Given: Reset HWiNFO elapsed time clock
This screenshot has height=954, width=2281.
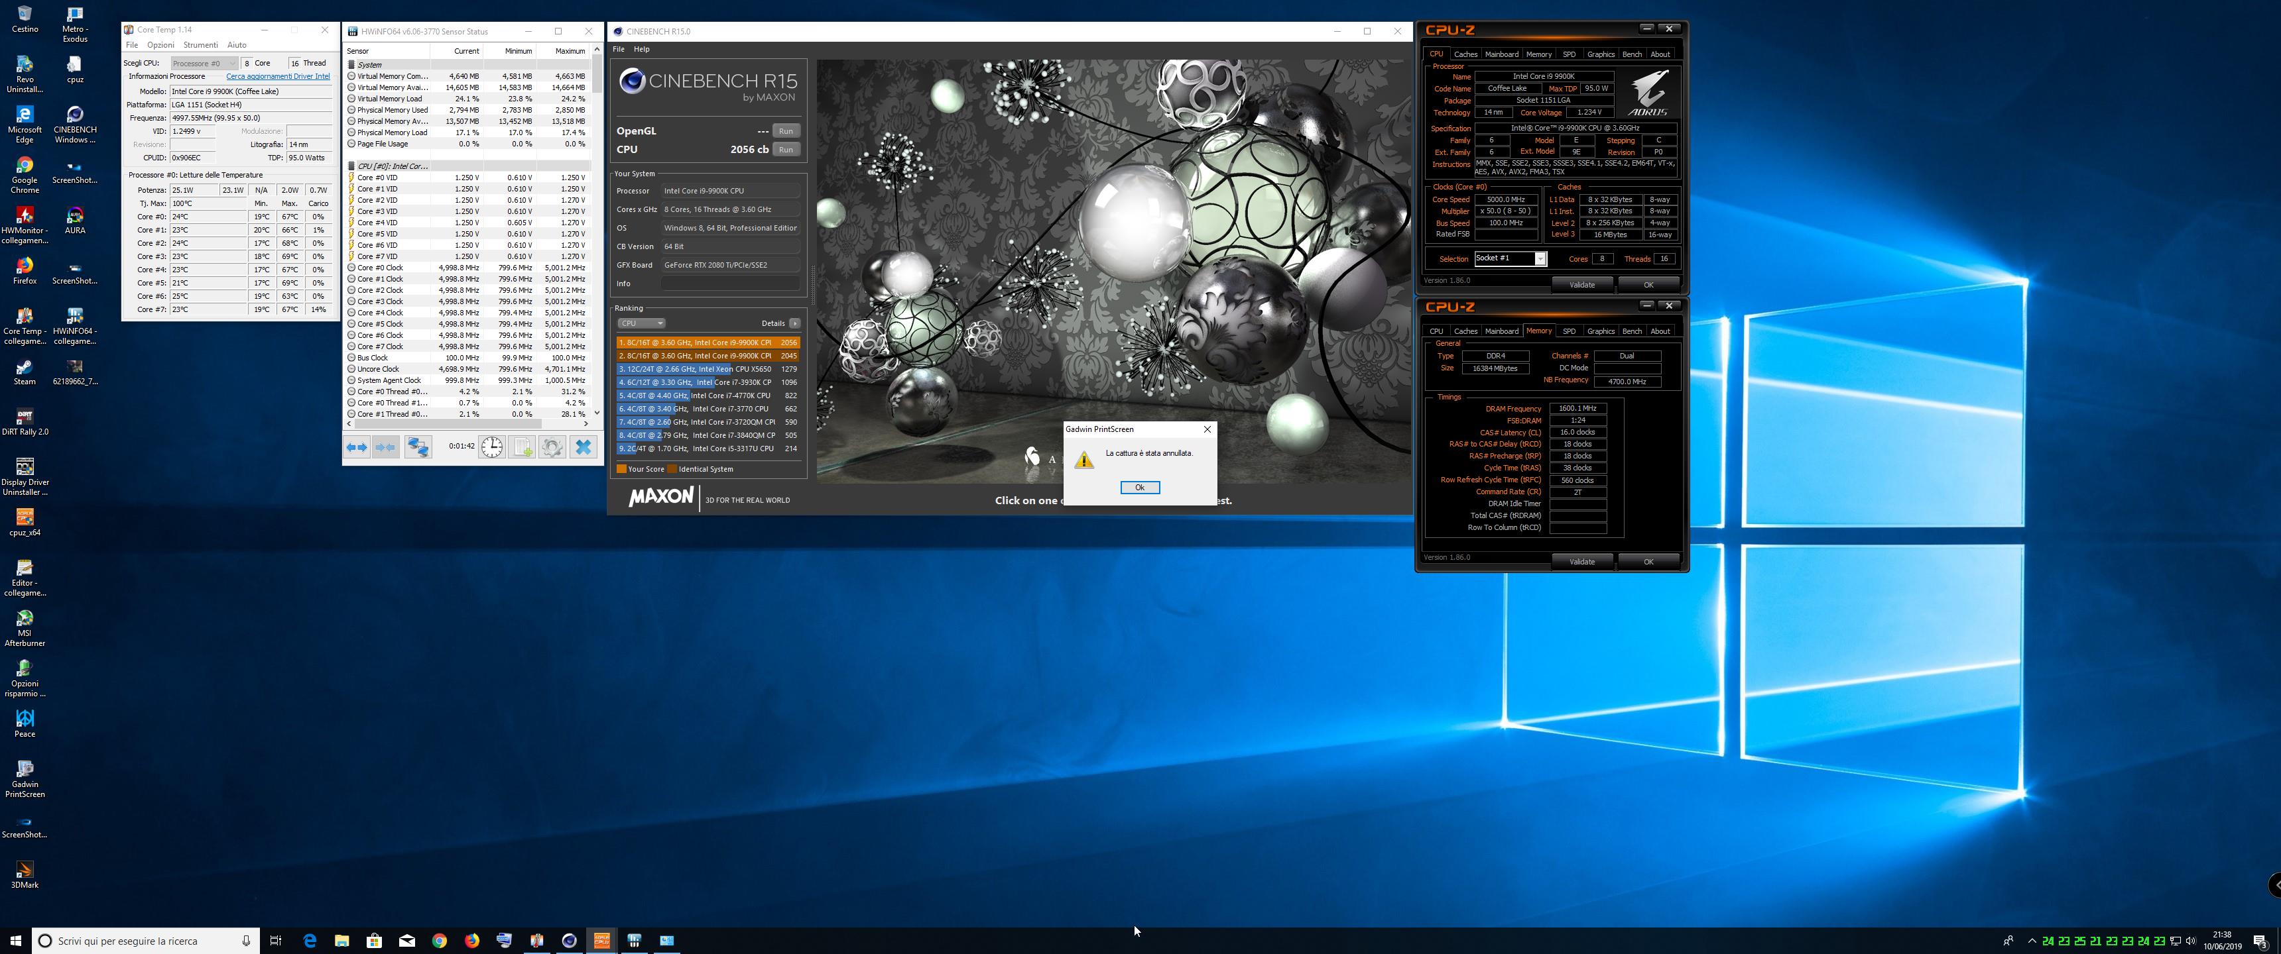Looking at the screenshot, I should 492,447.
